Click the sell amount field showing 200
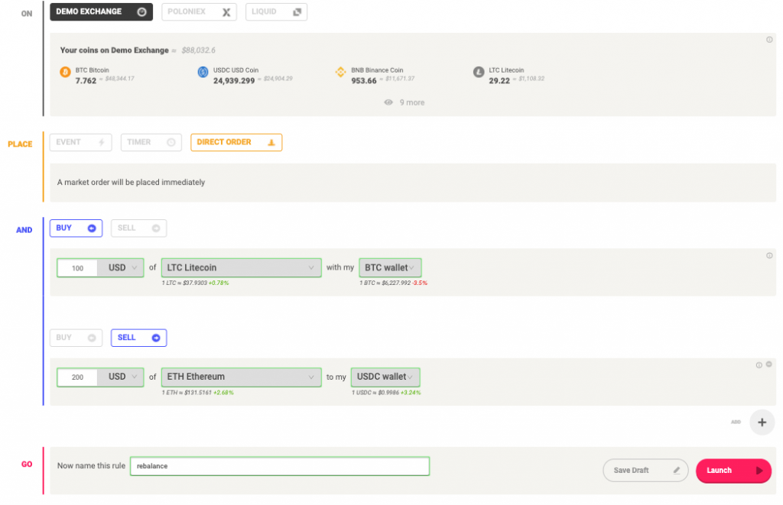This screenshot has height=505, width=783. click(77, 377)
